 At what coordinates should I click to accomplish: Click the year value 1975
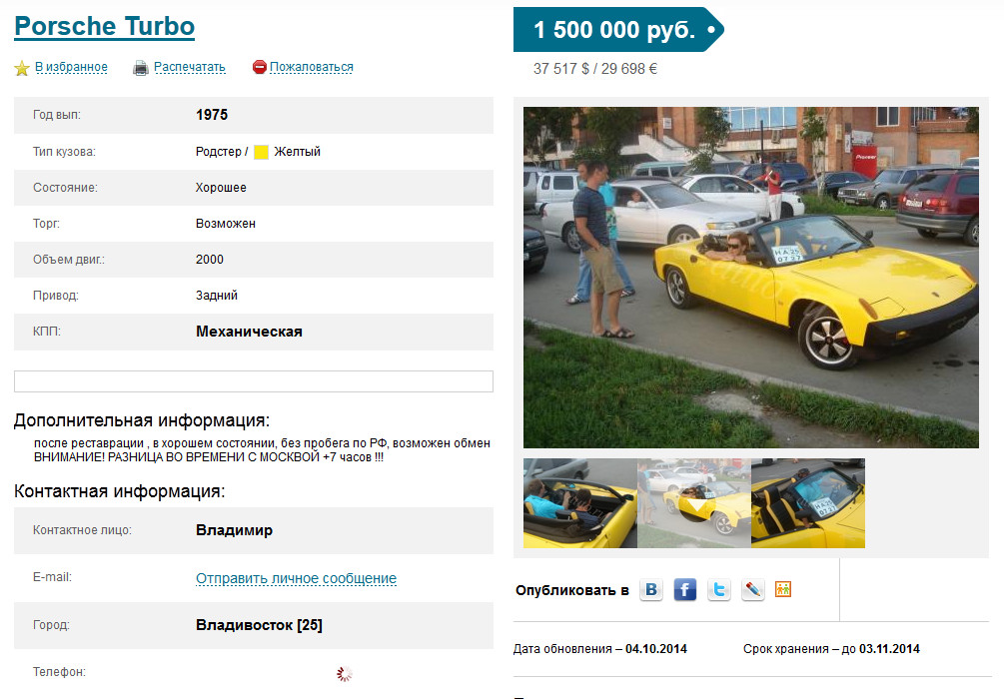tap(212, 115)
